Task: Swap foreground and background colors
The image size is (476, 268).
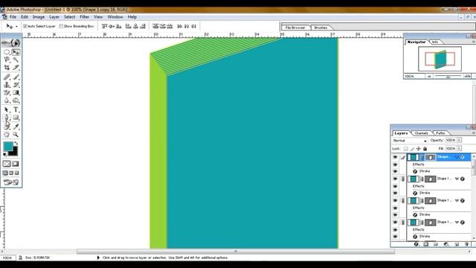Action: (x=16, y=143)
